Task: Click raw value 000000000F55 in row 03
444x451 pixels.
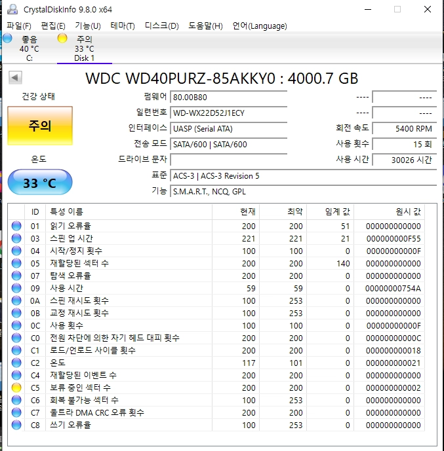Action: point(394,239)
